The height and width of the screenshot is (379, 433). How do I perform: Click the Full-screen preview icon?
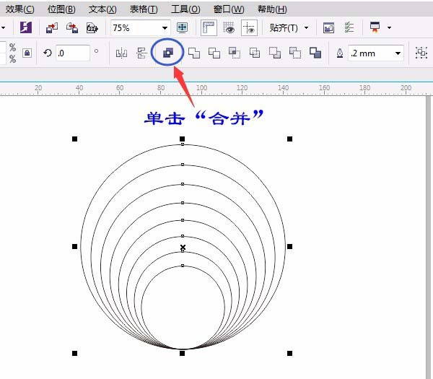point(183,27)
